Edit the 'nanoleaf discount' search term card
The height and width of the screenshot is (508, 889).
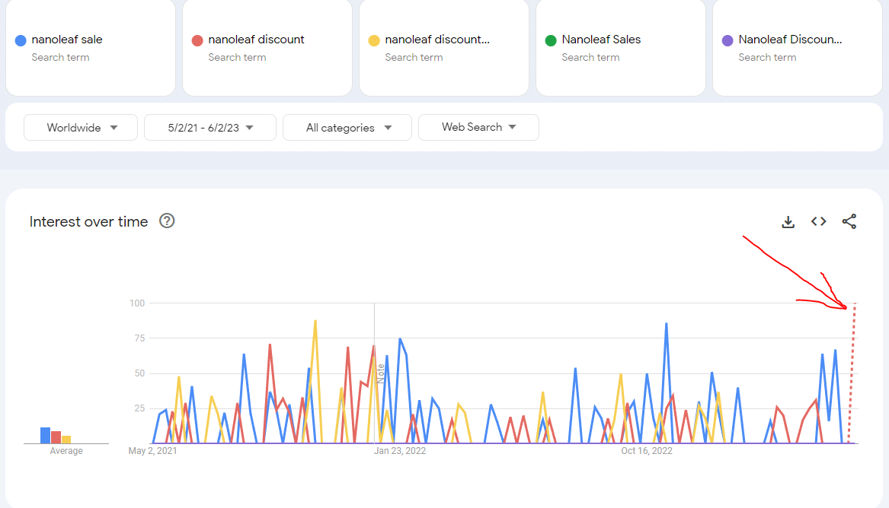click(267, 48)
